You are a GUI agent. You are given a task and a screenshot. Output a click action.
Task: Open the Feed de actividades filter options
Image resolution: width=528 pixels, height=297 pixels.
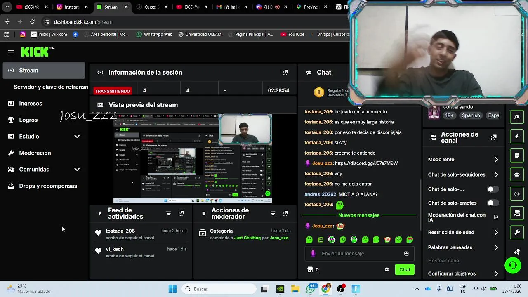point(169,213)
